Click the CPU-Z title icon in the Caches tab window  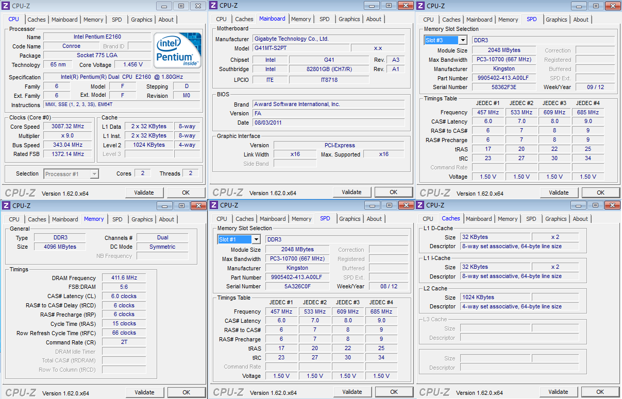tap(421, 205)
